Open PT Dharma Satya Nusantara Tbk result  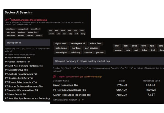[x=21, y=82]
